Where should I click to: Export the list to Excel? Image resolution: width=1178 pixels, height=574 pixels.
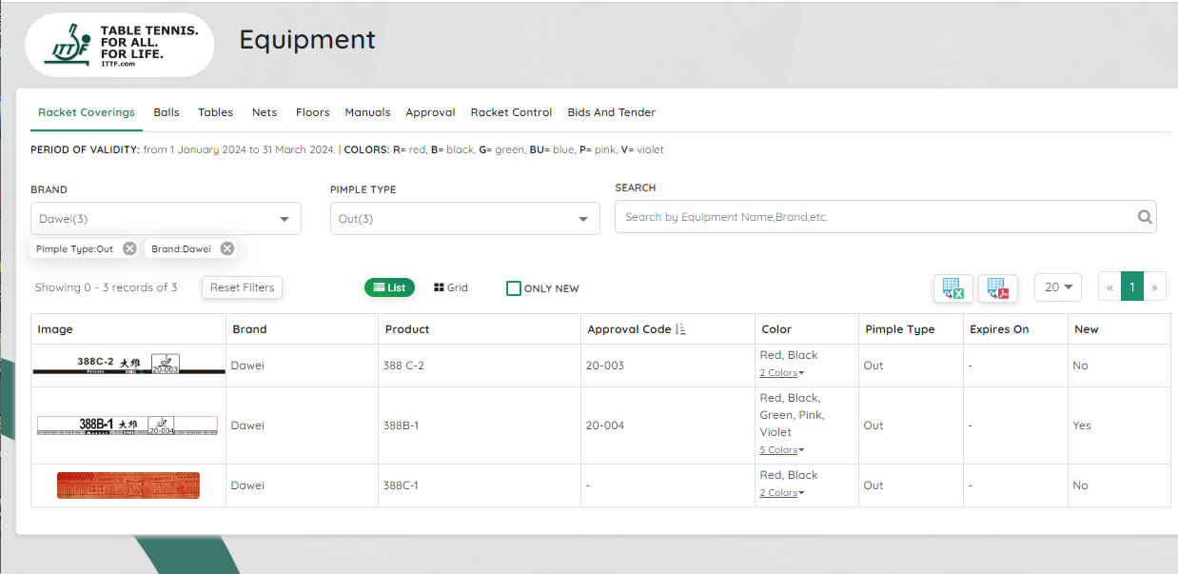[x=952, y=287]
